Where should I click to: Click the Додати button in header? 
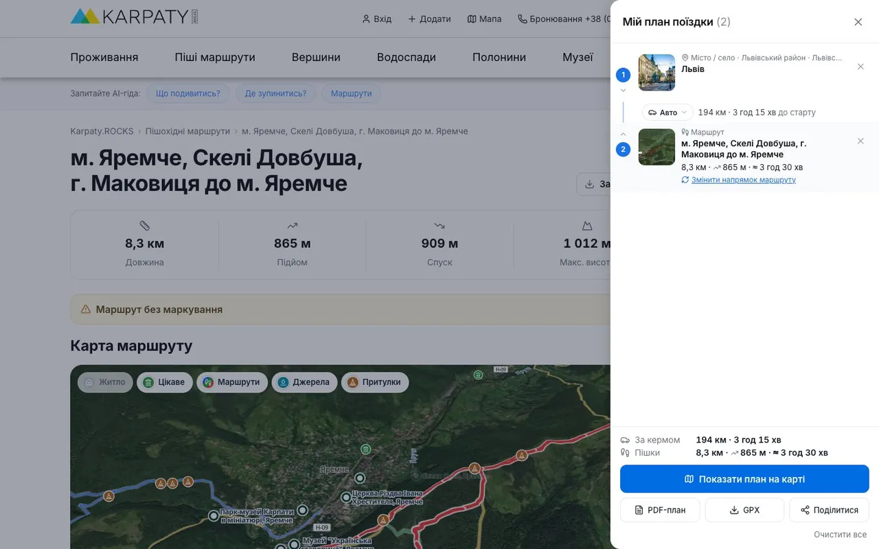coord(429,19)
